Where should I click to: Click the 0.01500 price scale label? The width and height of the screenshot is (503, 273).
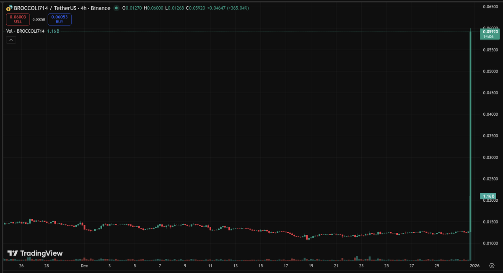click(490, 222)
